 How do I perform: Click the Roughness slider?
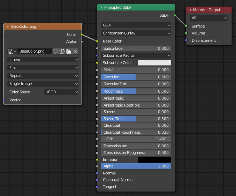tap(136, 91)
